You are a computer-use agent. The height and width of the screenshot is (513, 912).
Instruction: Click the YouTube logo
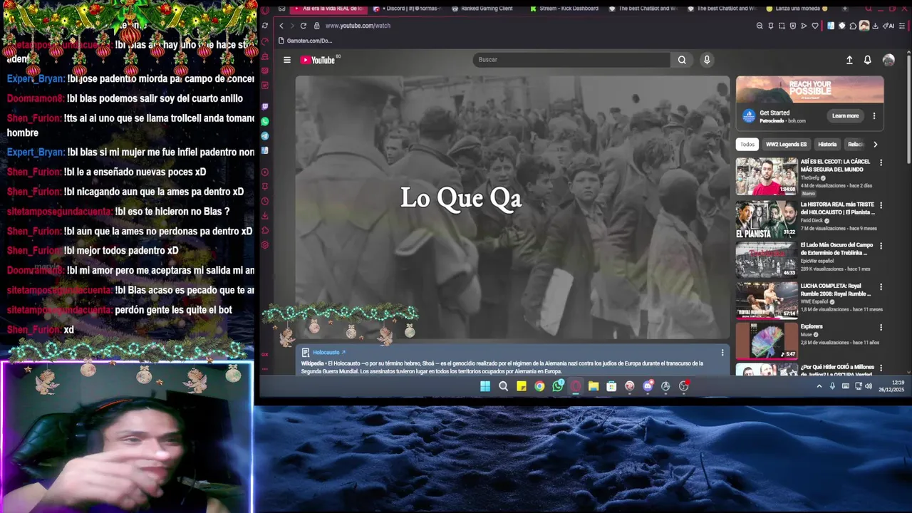(x=318, y=60)
